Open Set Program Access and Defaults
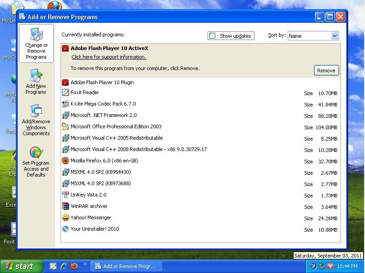 pyautogui.click(x=36, y=162)
